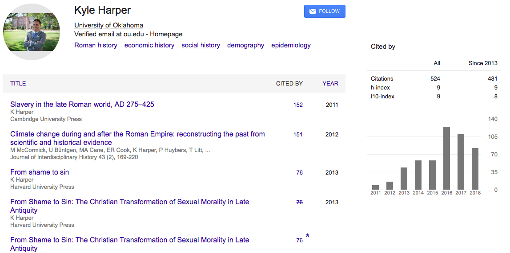The height and width of the screenshot is (253, 510).
Task: Open the short 'From shame to sin' title
Action: tap(40, 172)
